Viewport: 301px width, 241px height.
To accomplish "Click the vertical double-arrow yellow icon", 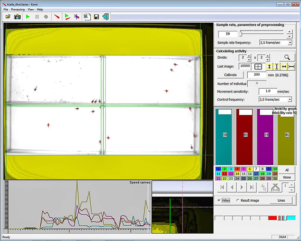I will coord(269,66).
